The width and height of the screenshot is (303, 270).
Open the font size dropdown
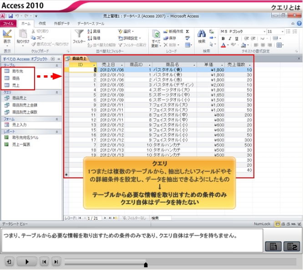pos(283,31)
